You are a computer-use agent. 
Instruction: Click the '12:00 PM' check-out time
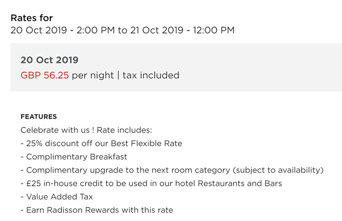coord(214,30)
